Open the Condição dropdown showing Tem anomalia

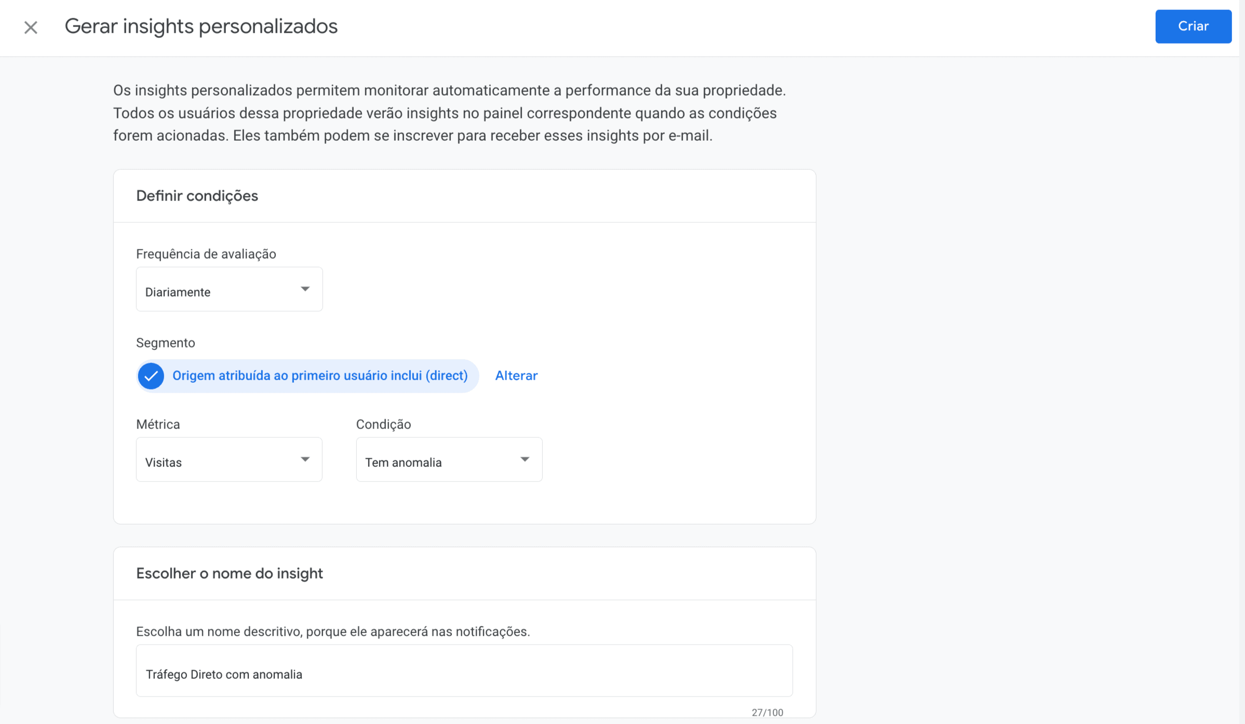click(449, 459)
